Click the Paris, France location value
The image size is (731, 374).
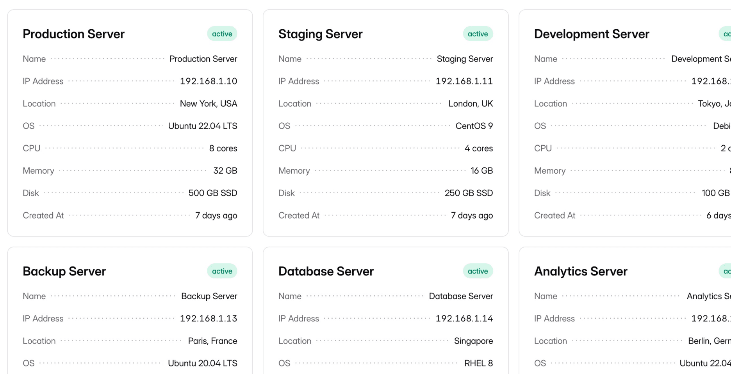point(212,341)
